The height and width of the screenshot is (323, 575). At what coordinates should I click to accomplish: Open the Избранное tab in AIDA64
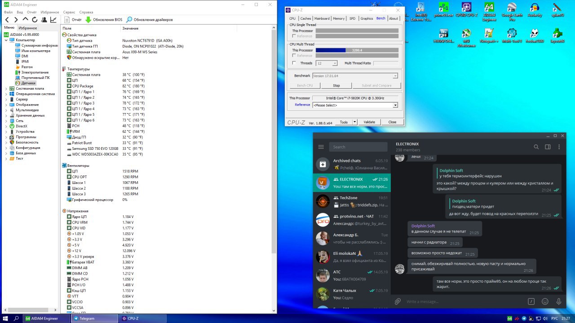(x=28, y=28)
